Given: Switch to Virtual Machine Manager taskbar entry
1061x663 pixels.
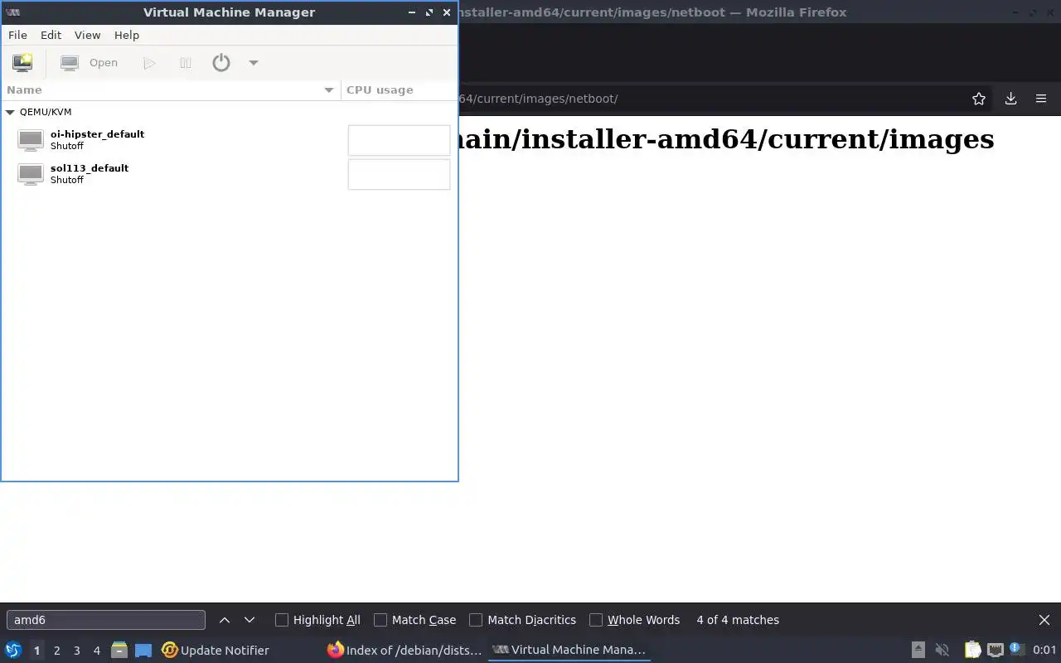Looking at the screenshot, I should (569, 651).
